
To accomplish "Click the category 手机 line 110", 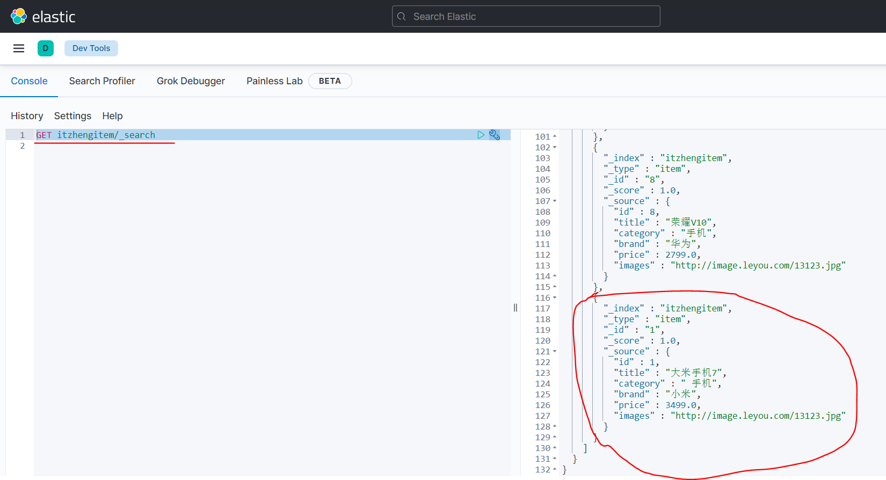I will (x=665, y=233).
